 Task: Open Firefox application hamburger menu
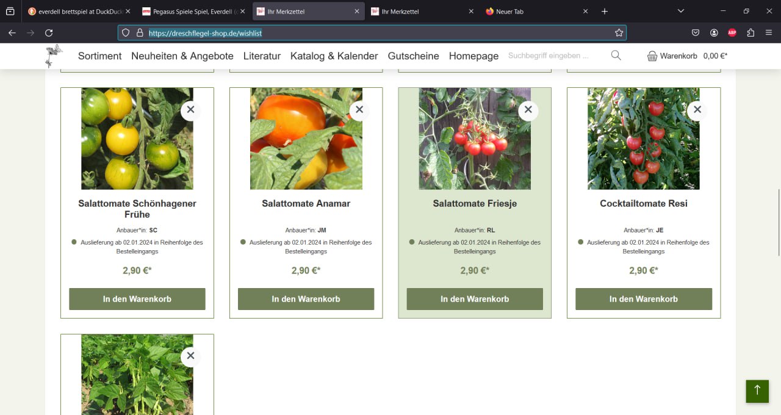click(769, 33)
